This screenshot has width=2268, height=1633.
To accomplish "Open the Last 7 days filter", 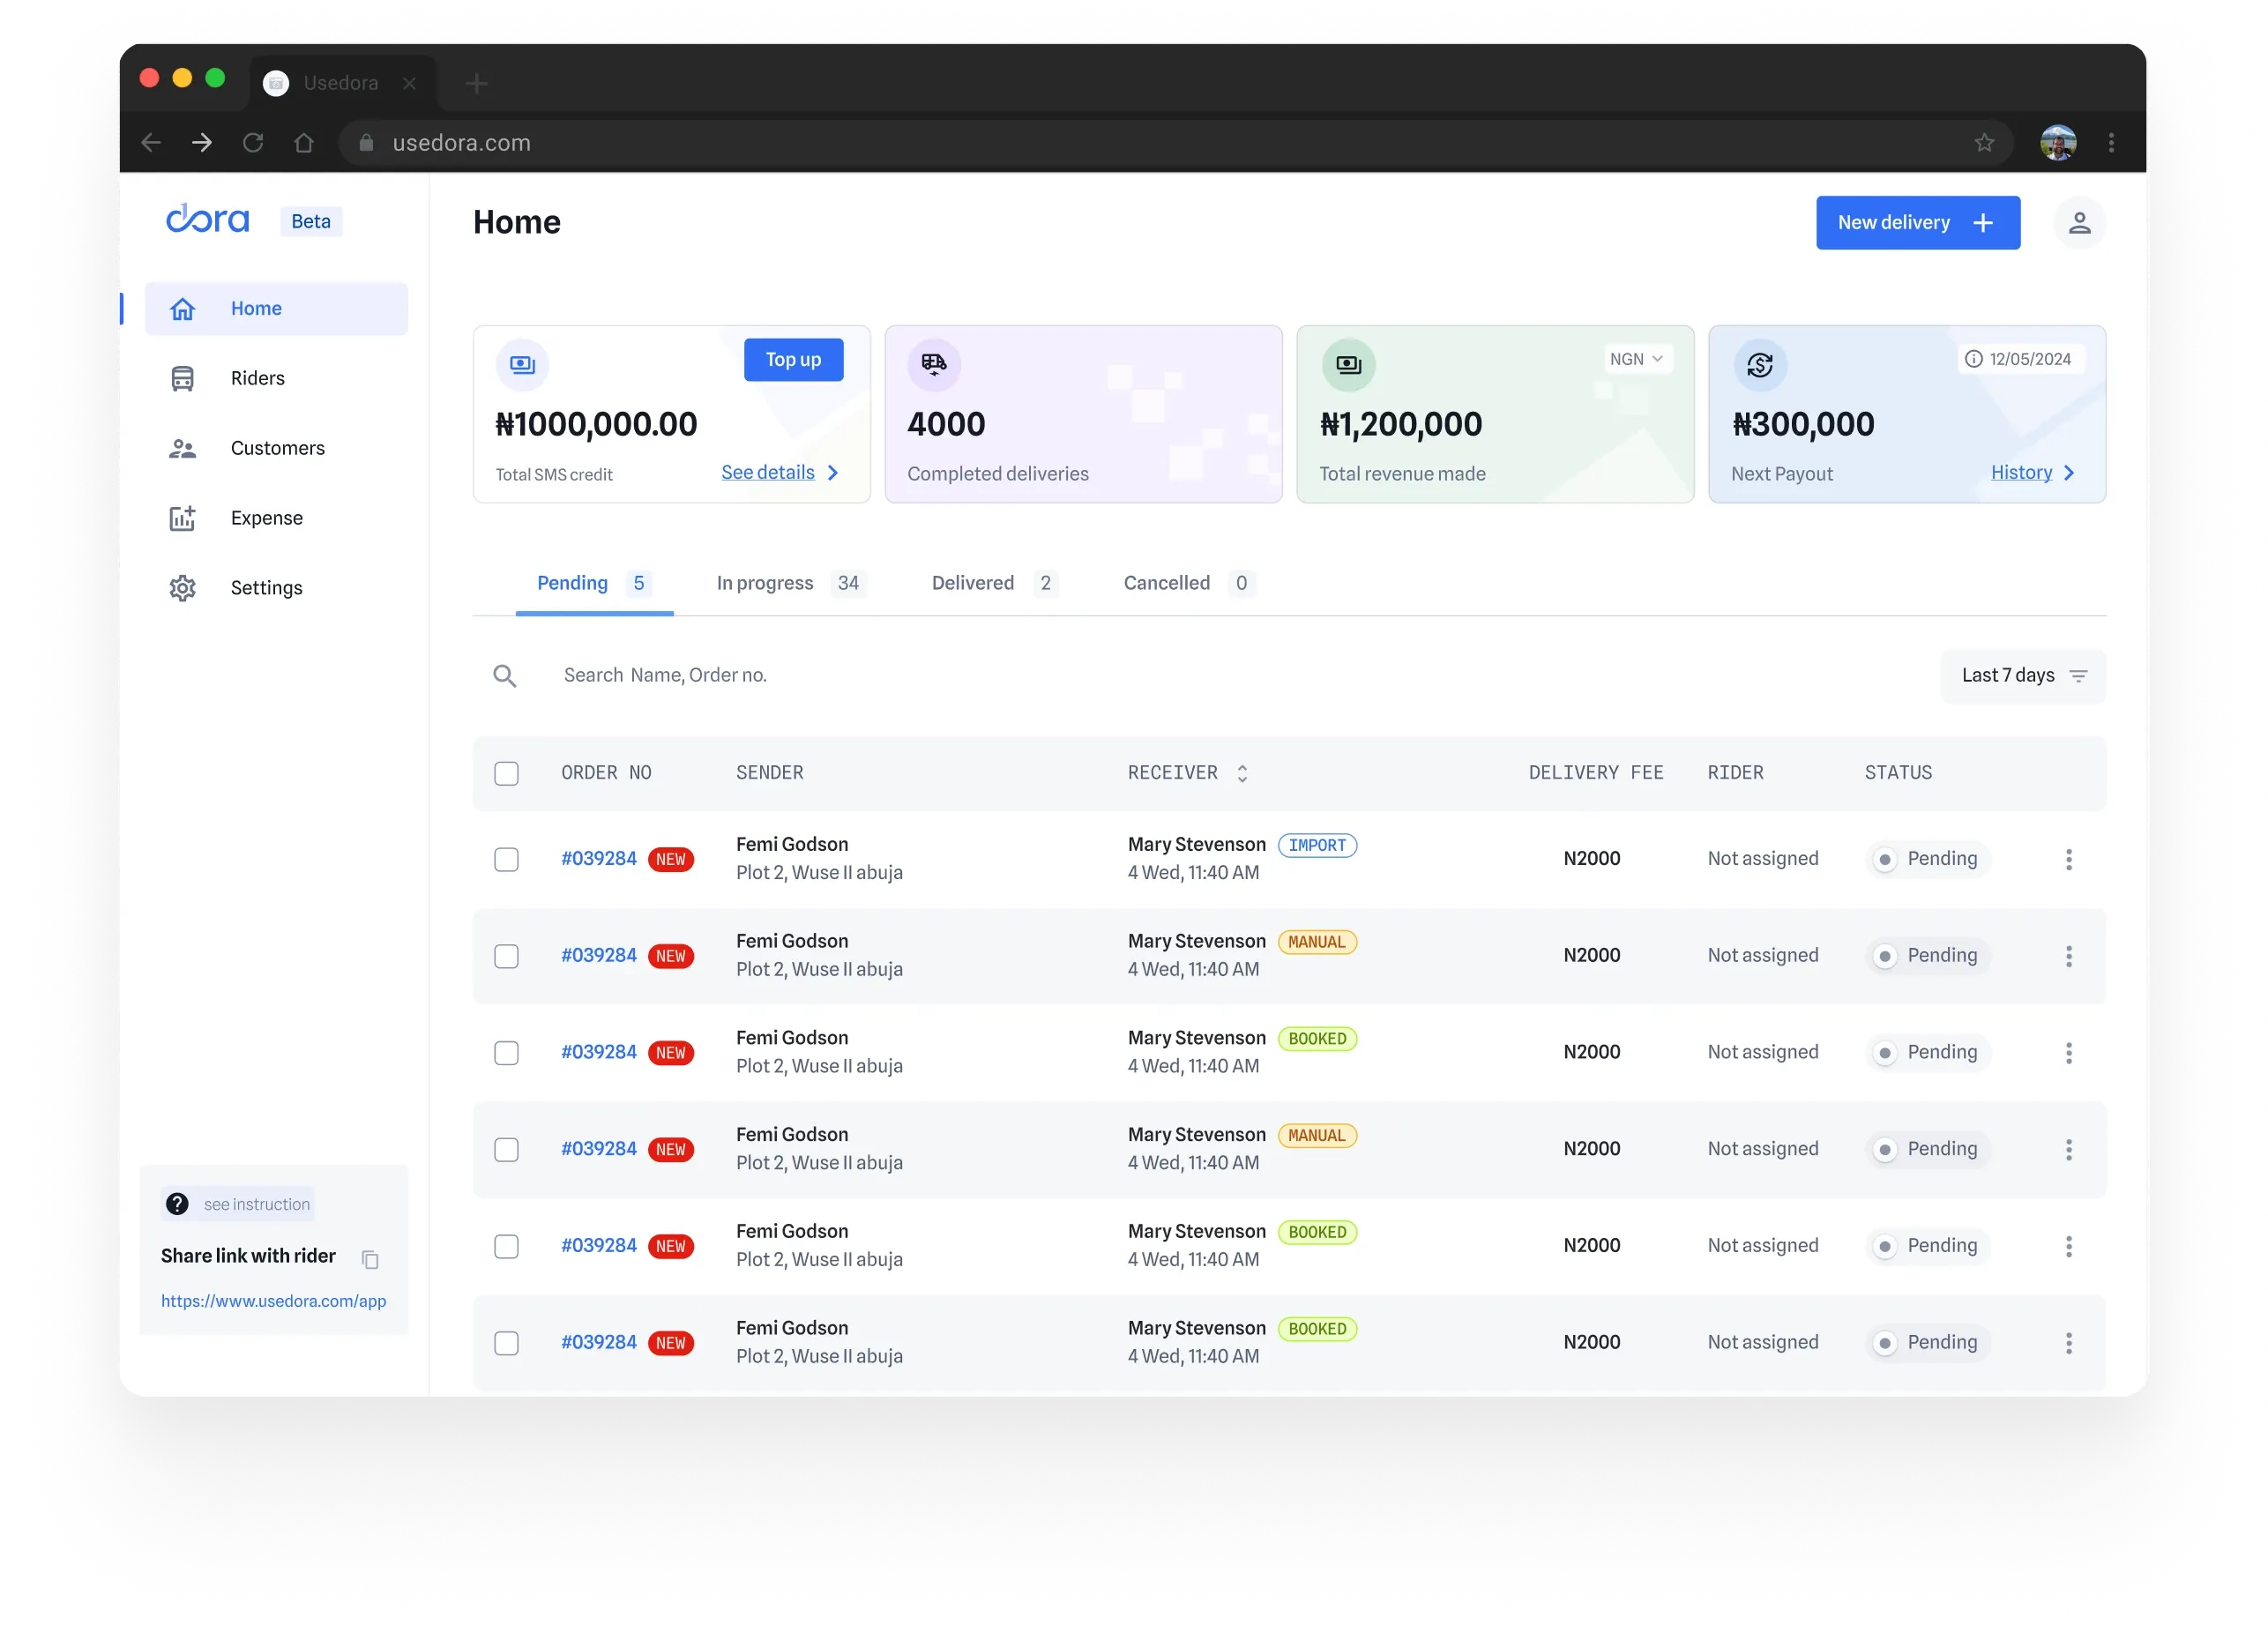I will click(2022, 675).
